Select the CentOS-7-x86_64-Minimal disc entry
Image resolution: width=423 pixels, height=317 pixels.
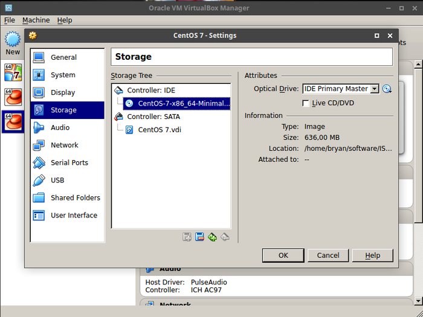176,103
